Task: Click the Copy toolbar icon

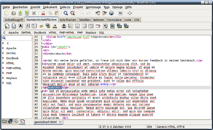Action: point(50,13)
